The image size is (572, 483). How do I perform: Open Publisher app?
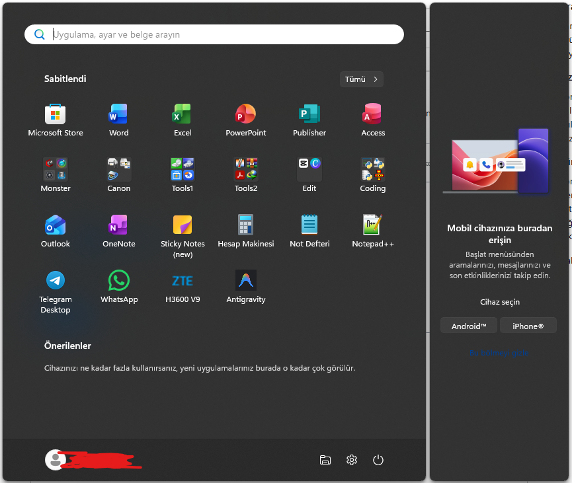pyautogui.click(x=309, y=120)
